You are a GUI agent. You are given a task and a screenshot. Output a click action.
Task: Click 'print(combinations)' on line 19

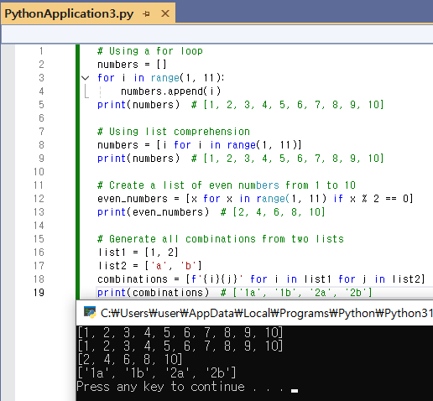pos(154,293)
